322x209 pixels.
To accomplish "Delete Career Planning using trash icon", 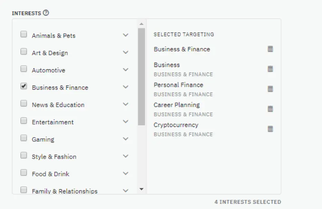I will coord(270,109).
